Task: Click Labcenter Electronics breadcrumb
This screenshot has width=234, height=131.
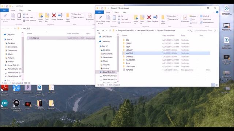Action: pos(146,31)
